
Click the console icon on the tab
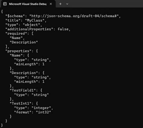[5, 4]
